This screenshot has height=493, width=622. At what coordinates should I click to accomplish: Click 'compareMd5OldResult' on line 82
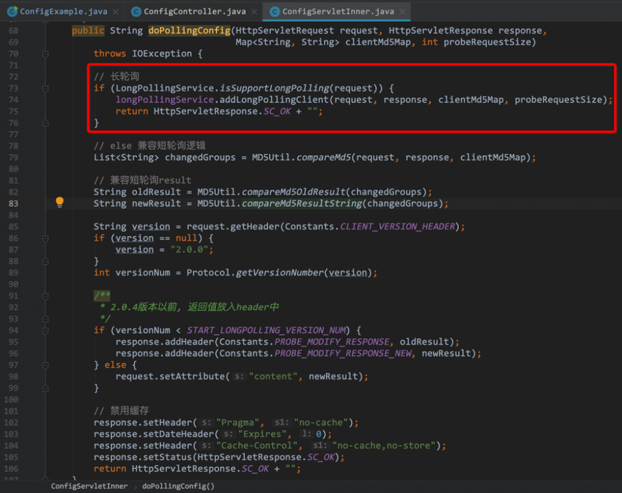coord(294,192)
